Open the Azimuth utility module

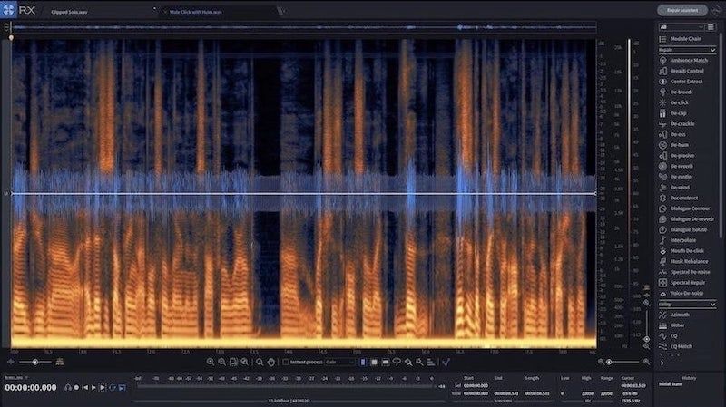[x=682, y=315]
